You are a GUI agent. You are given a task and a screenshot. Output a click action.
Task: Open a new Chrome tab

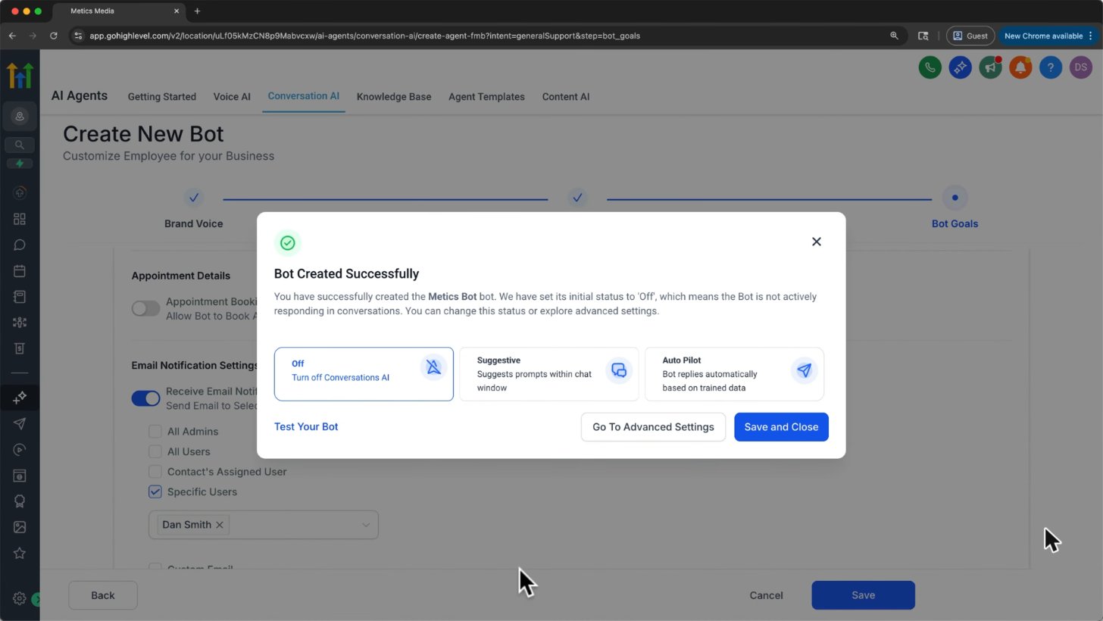pos(197,11)
